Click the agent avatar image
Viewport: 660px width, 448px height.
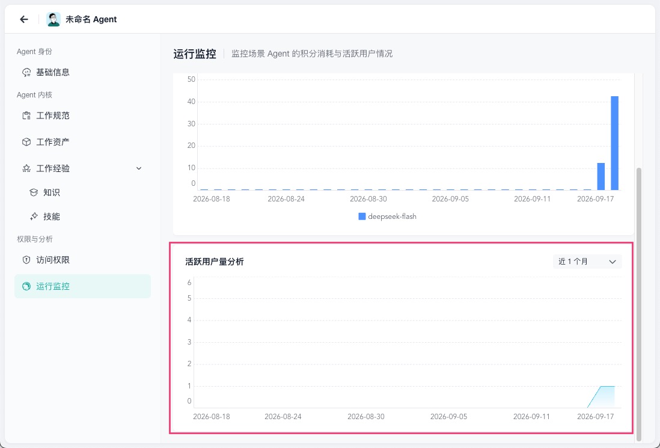click(x=53, y=19)
